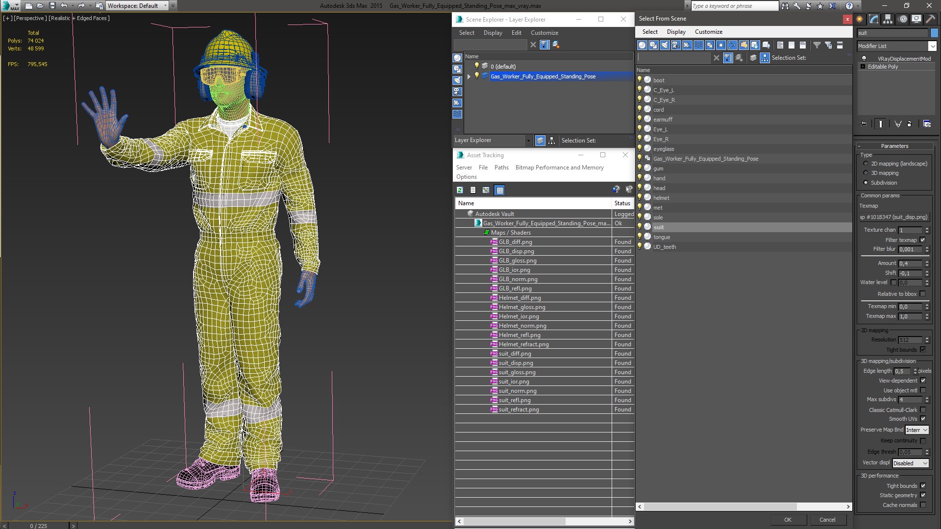Screen dimensions: 941x529
Task: Enable Classic Catmull-Clark checkbox
Action: pyautogui.click(x=923, y=410)
